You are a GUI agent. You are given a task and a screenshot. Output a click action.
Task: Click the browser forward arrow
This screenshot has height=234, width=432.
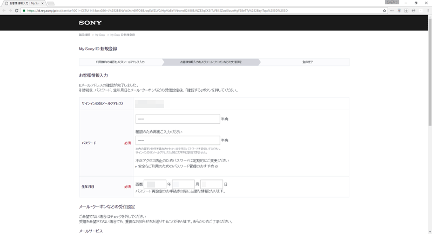[x=10, y=10]
